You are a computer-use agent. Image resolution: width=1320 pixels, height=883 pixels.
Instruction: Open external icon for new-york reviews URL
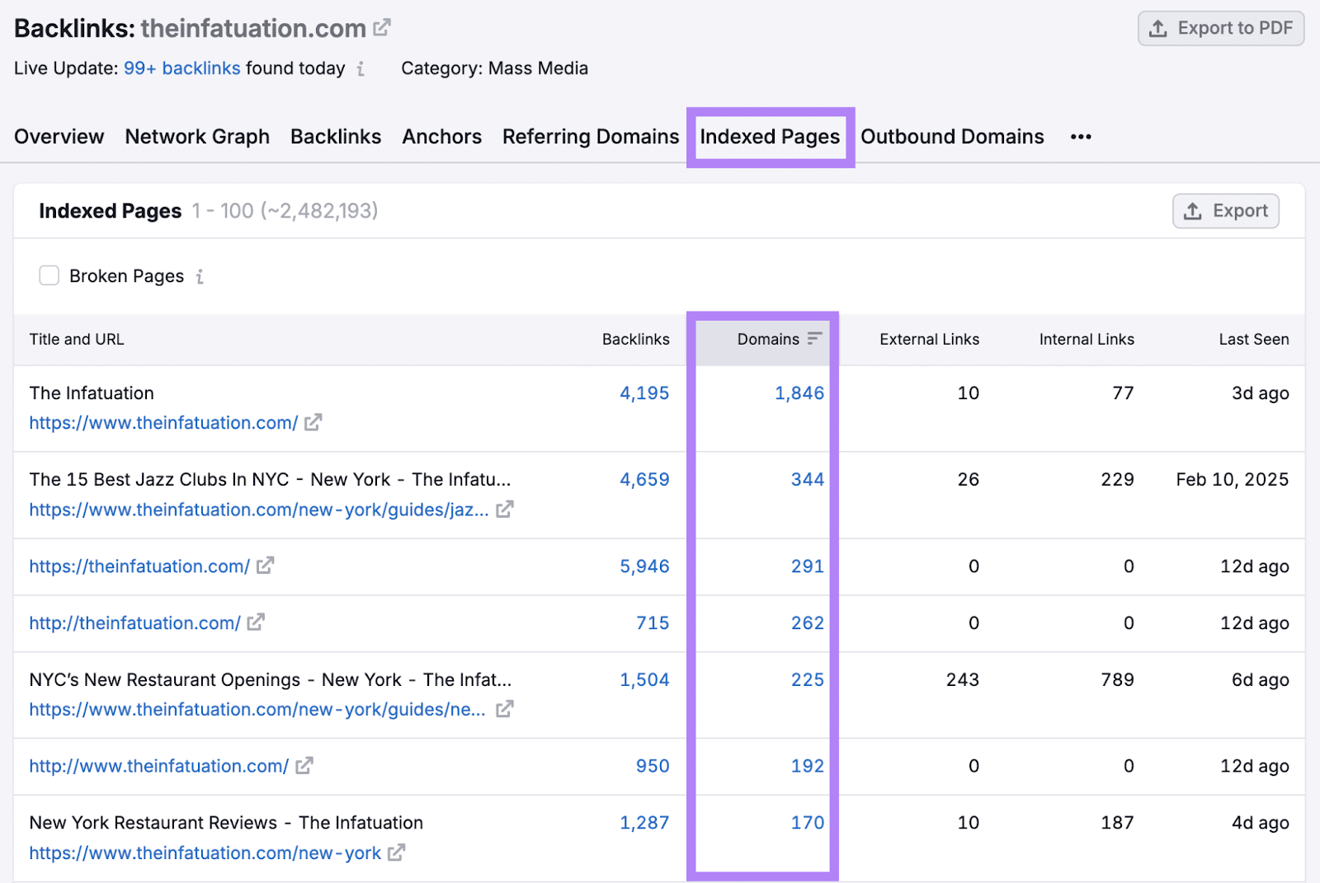click(x=396, y=852)
